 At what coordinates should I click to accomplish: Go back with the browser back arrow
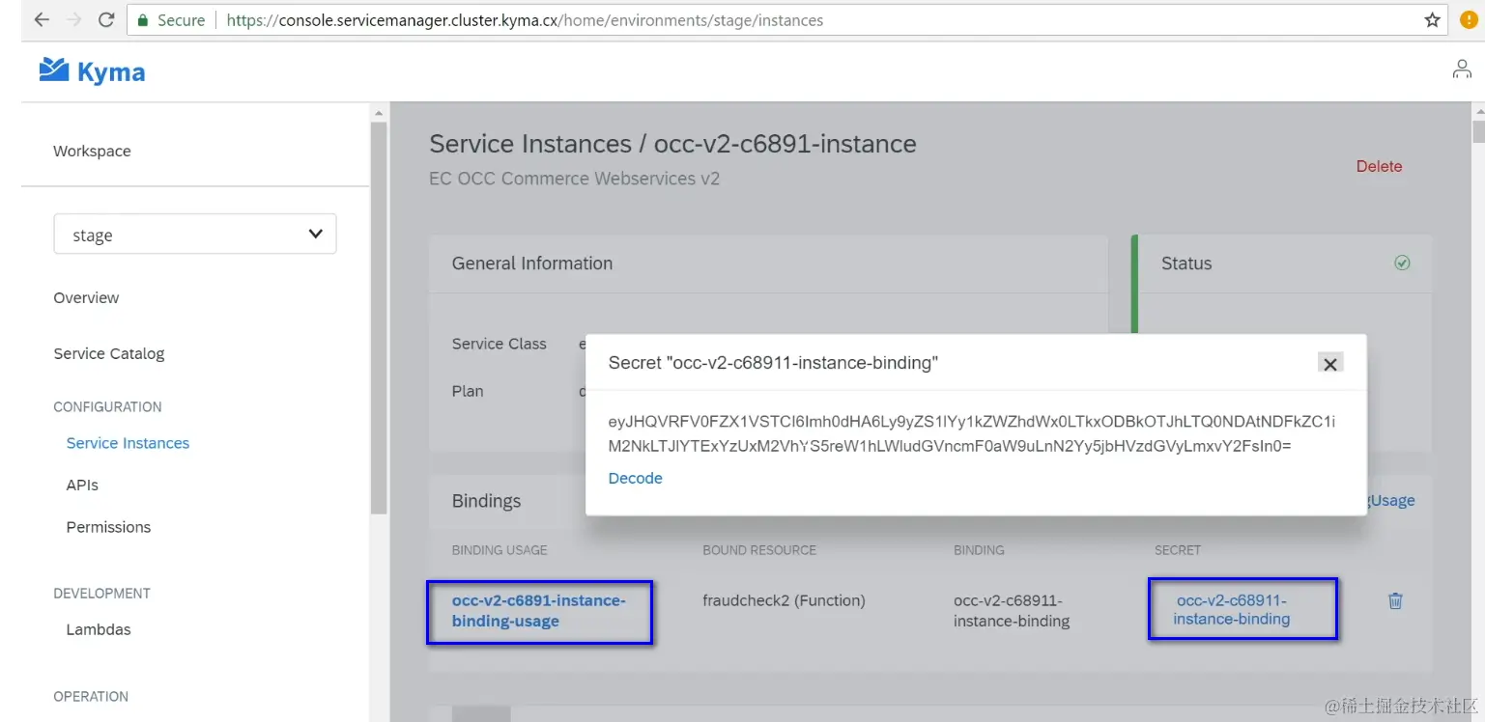41,19
